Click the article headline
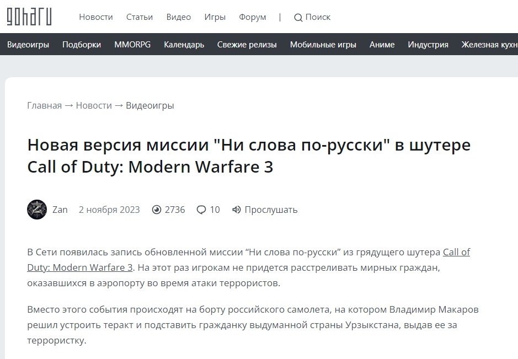Viewport: 518px width, 359px height. [249, 156]
